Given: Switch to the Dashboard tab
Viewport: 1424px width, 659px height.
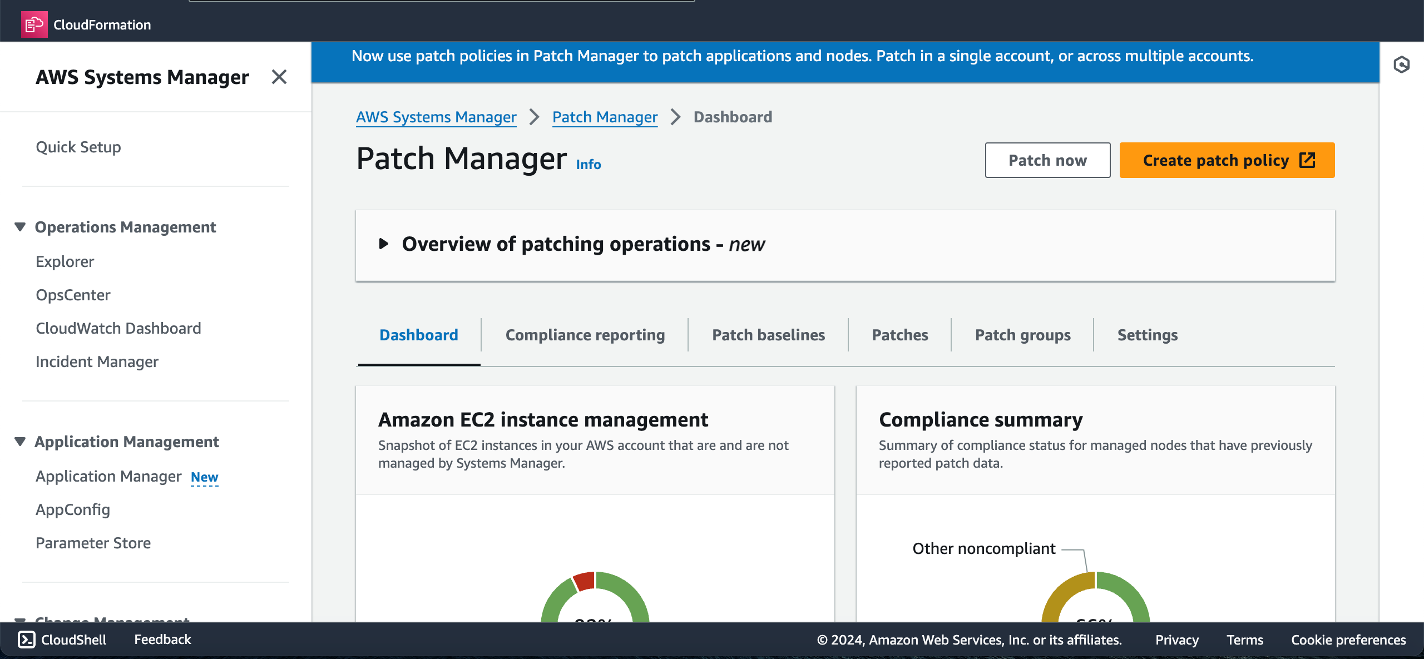Looking at the screenshot, I should 419,335.
